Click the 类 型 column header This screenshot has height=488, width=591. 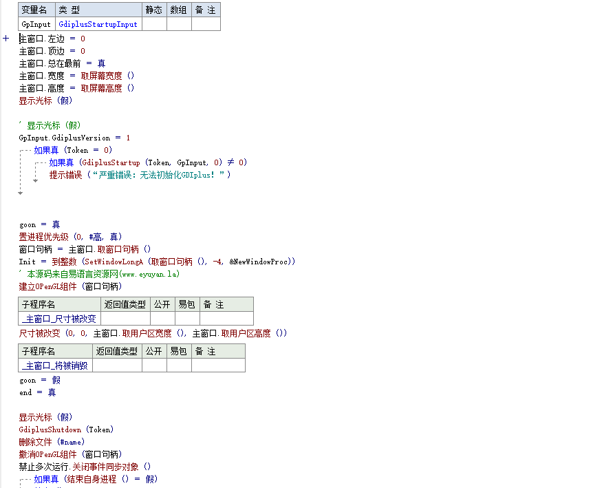(99, 10)
